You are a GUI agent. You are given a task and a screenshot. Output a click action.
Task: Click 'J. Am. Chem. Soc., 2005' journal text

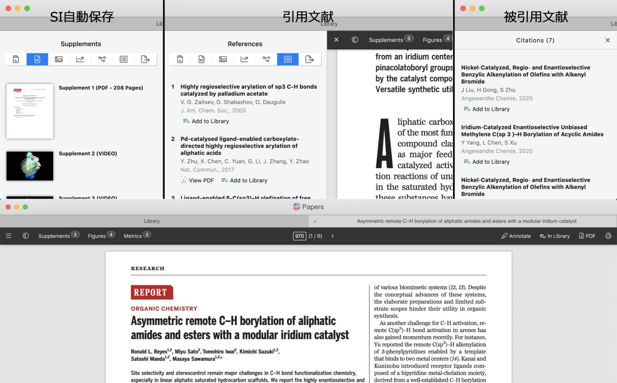tap(213, 111)
